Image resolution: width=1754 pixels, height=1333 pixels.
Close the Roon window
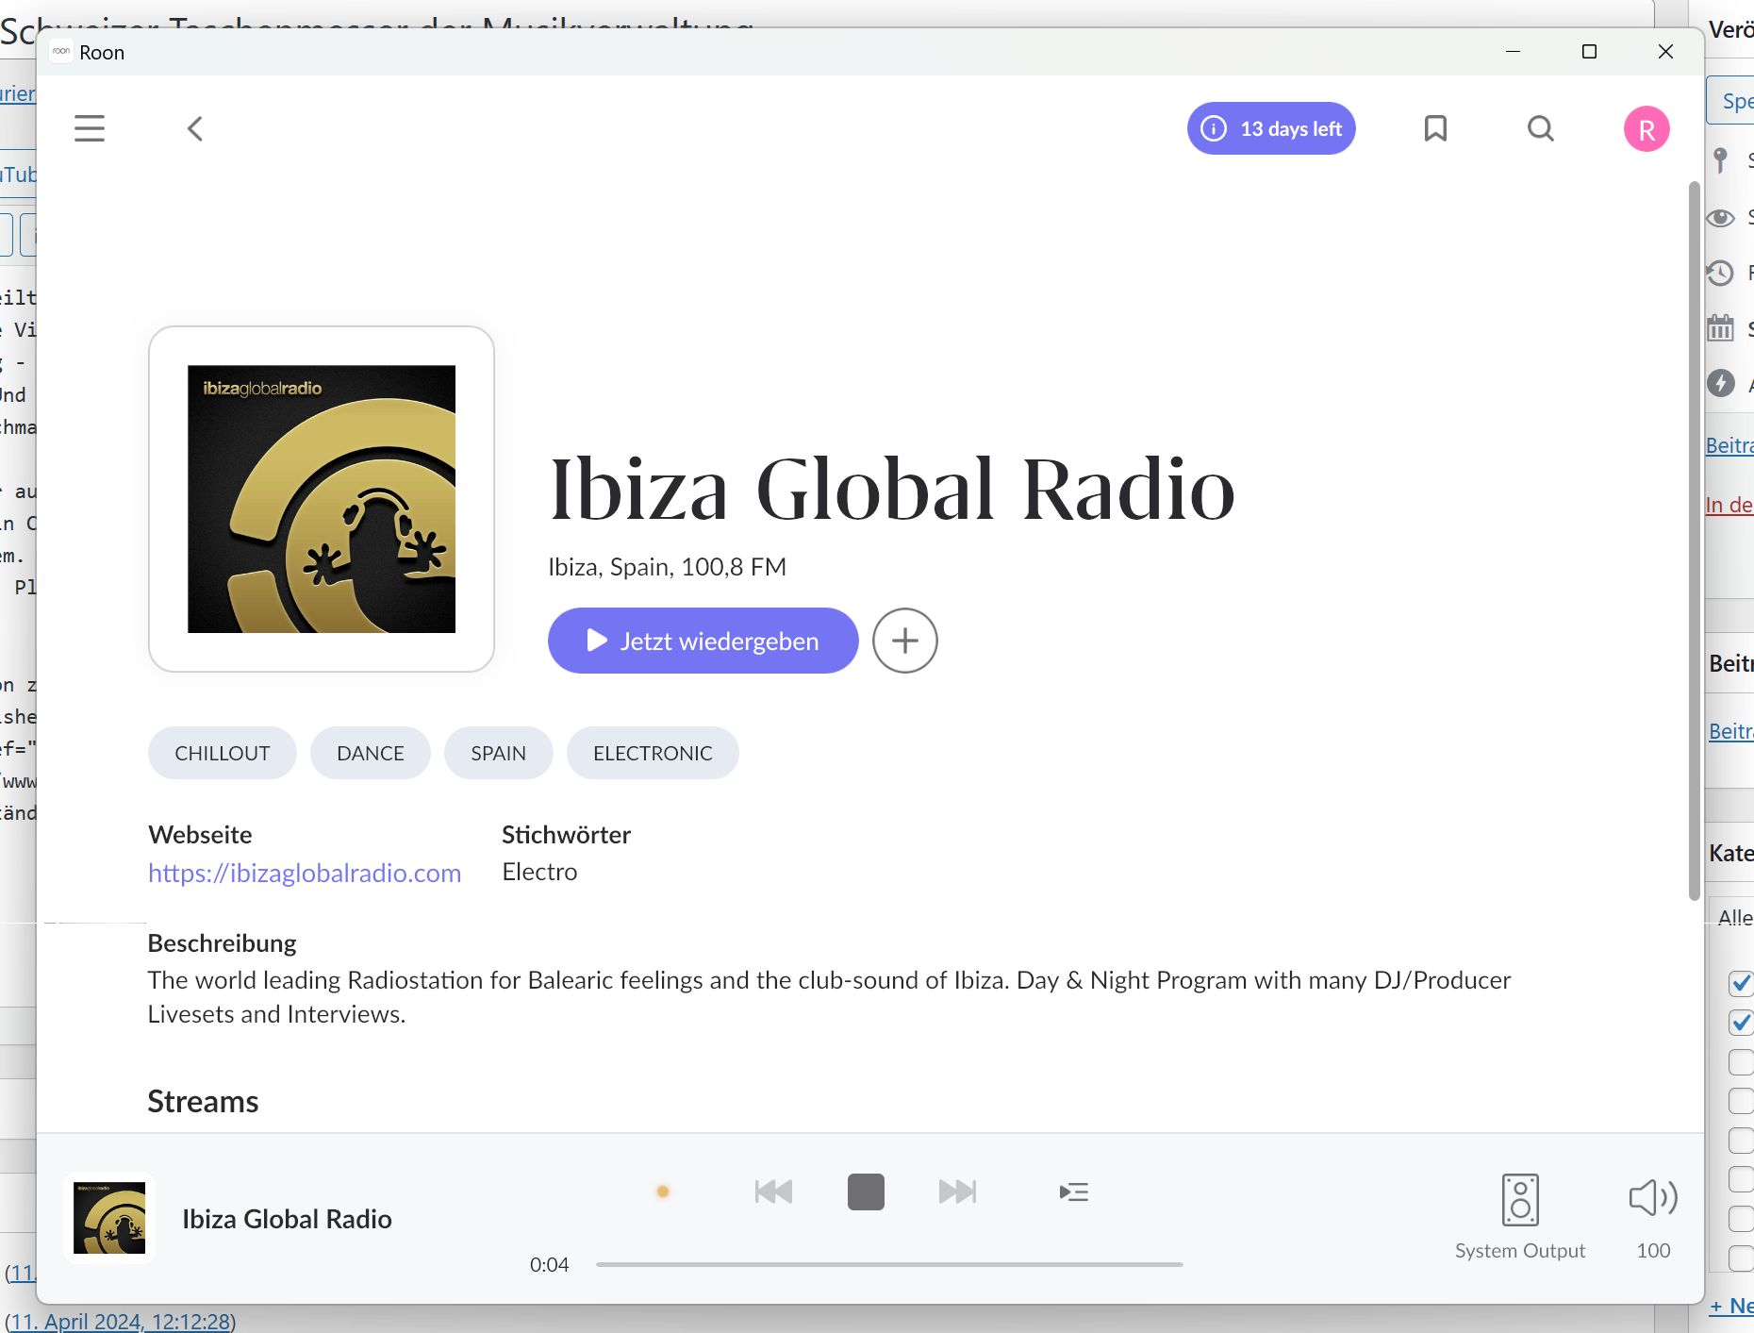1665,51
